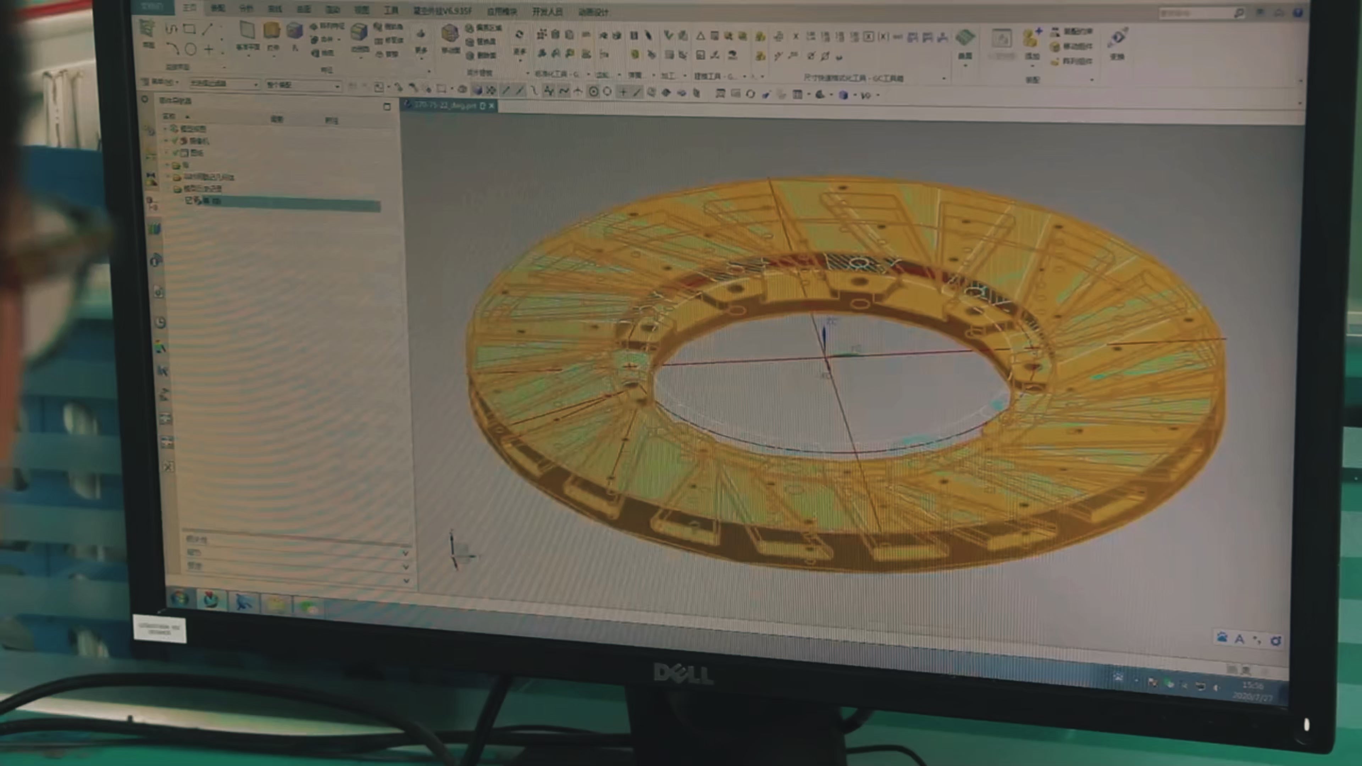This screenshot has height=766, width=1362.
Task: Select the Arc sketch tool
Action: [173, 50]
